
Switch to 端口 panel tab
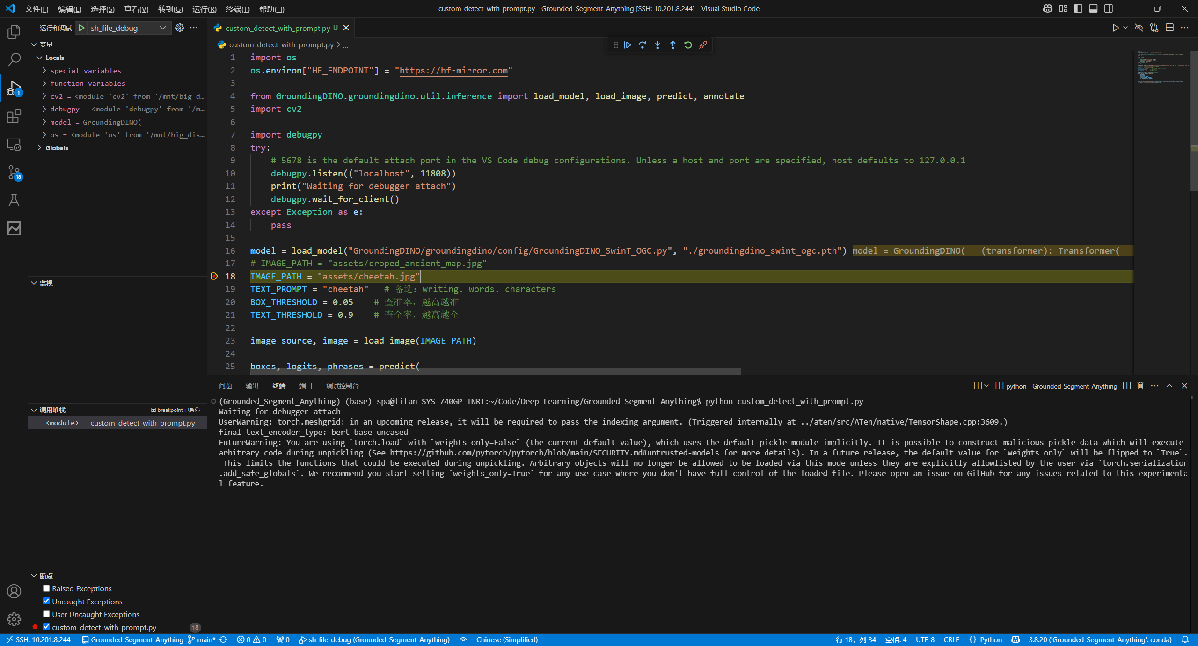point(306,386)
